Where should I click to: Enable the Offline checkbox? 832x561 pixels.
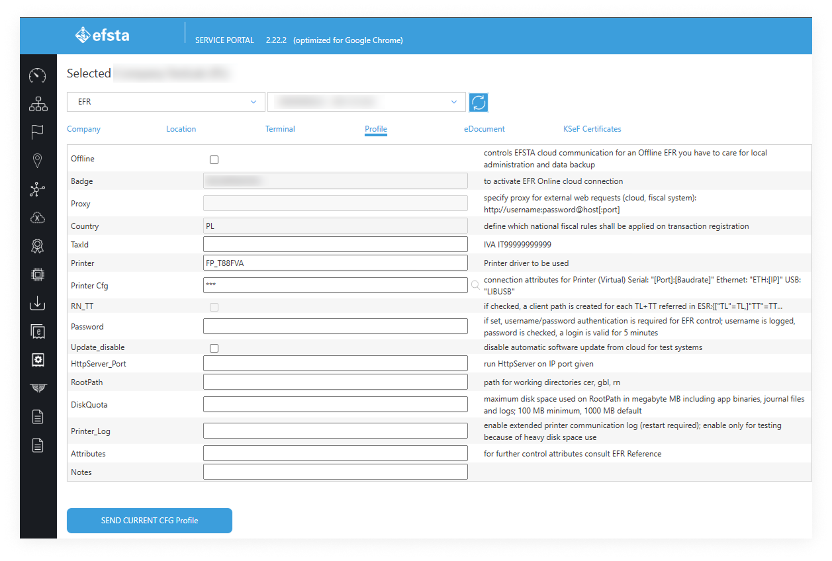tap(214, 159)
